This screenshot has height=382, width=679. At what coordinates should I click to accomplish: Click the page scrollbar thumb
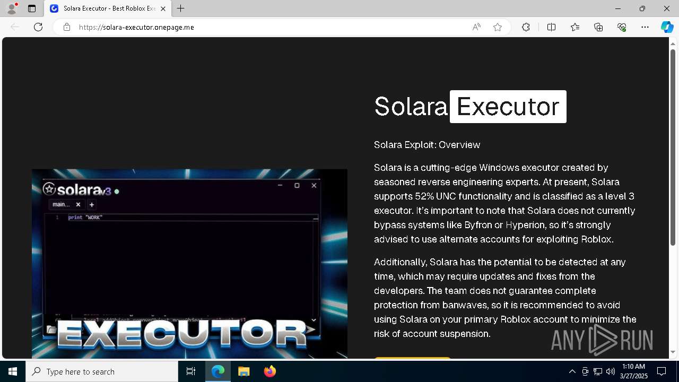673,147
